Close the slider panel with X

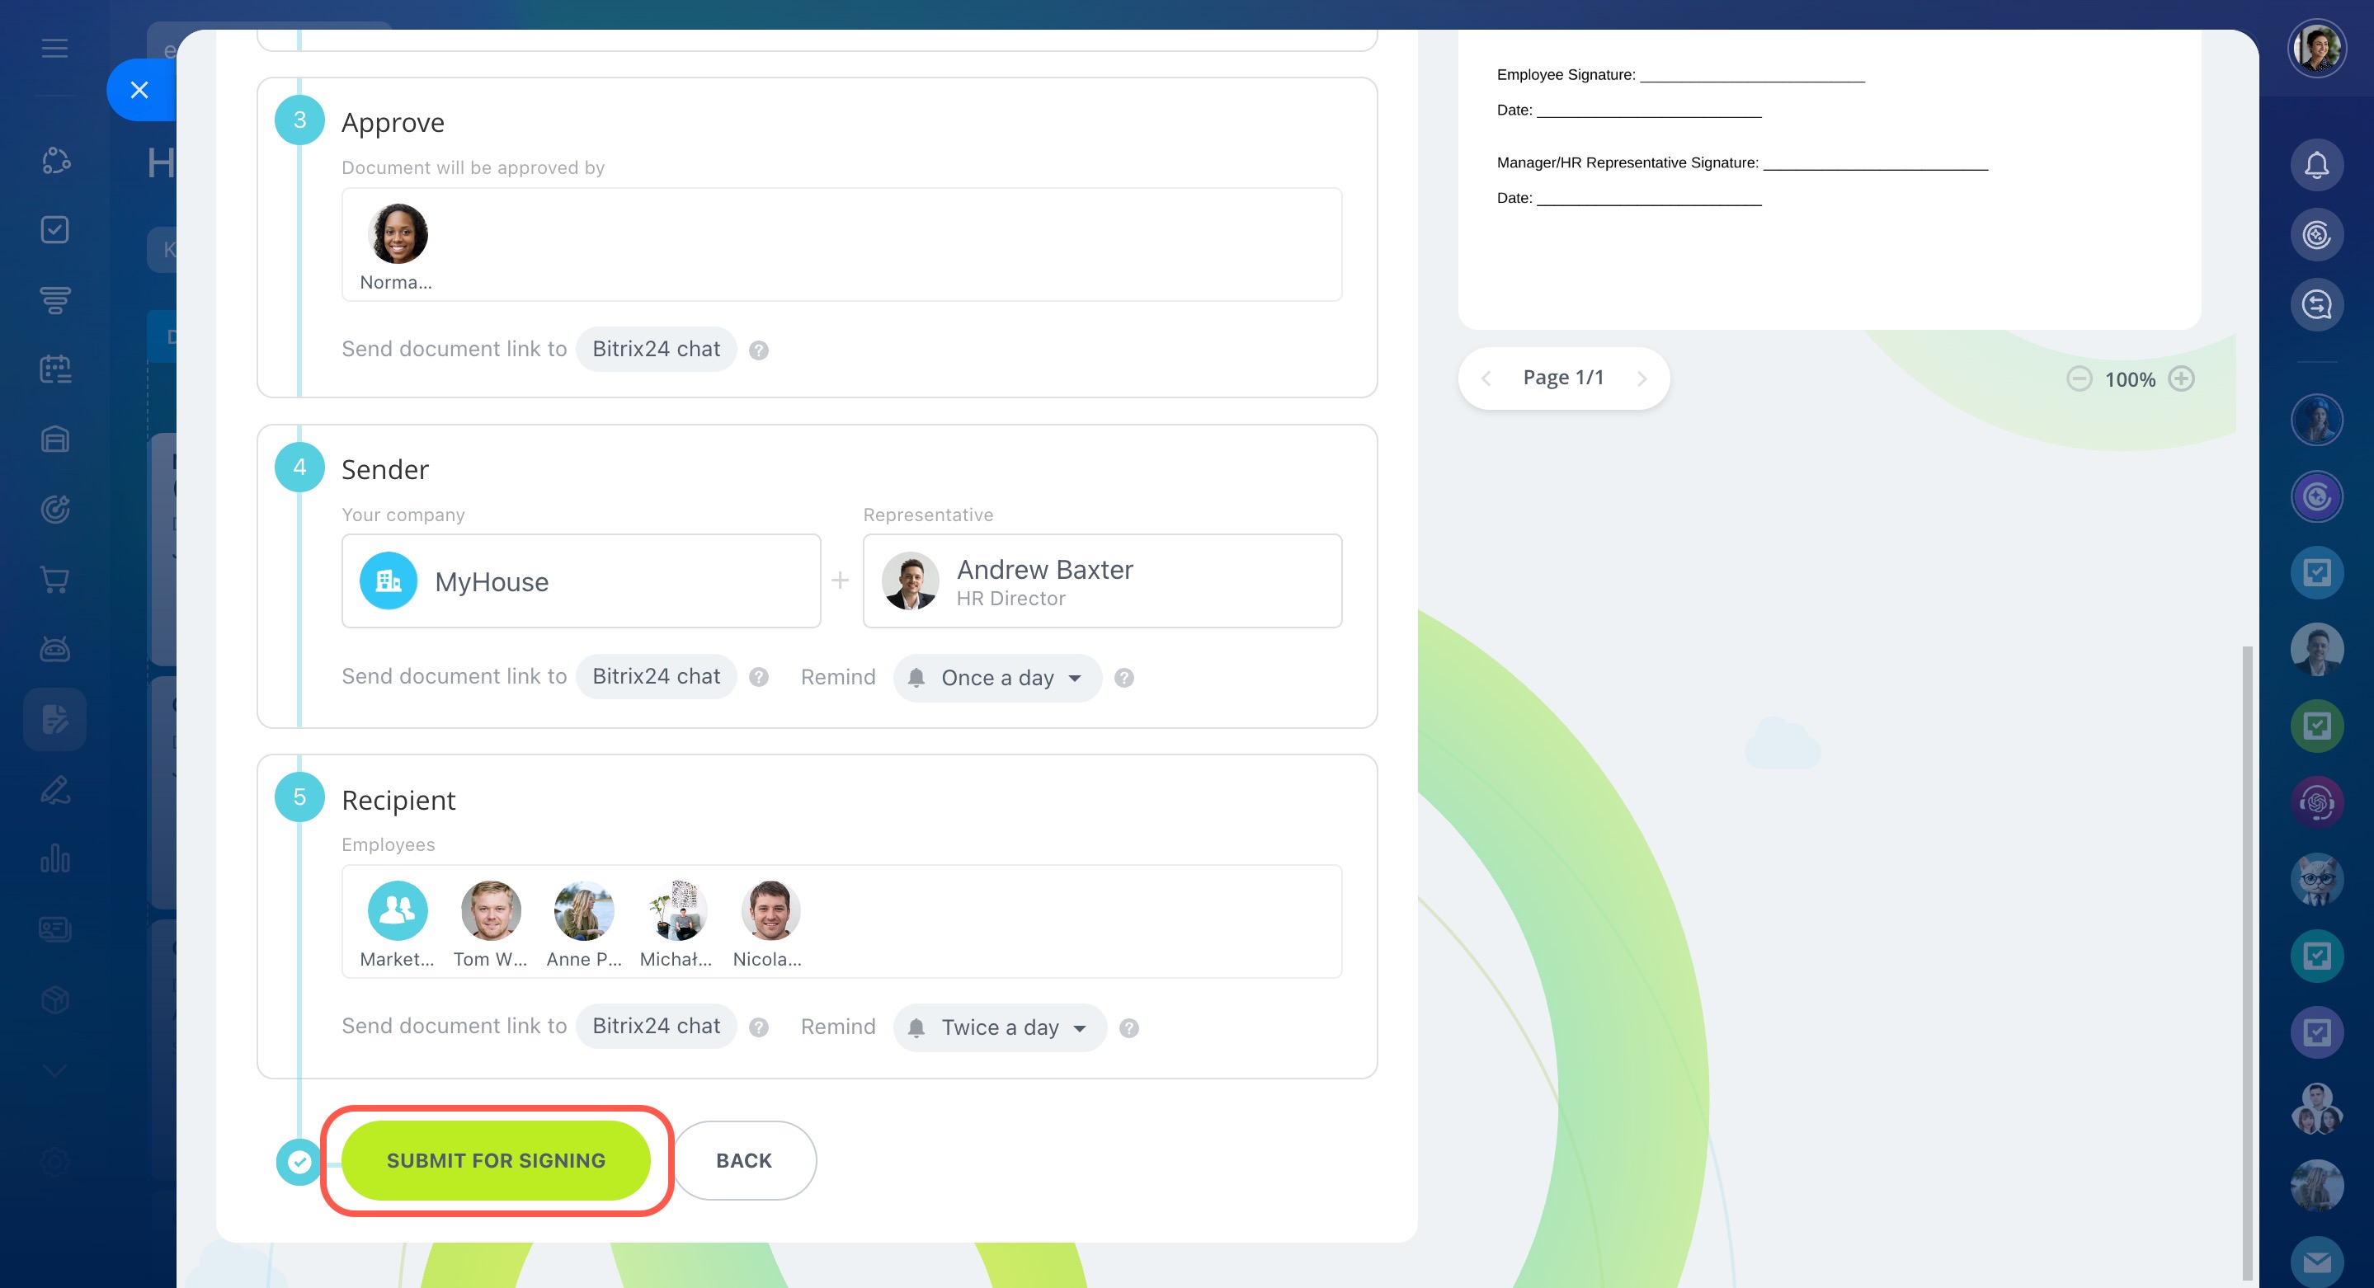pyautogui.click(x=139, y=89)
